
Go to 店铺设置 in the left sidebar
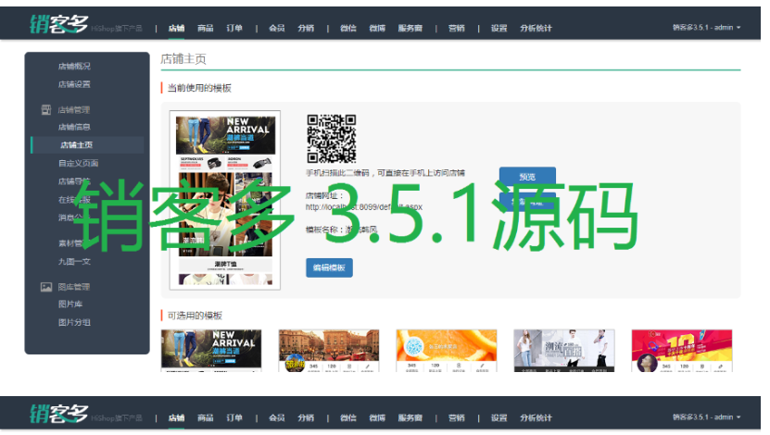point(74,84)
